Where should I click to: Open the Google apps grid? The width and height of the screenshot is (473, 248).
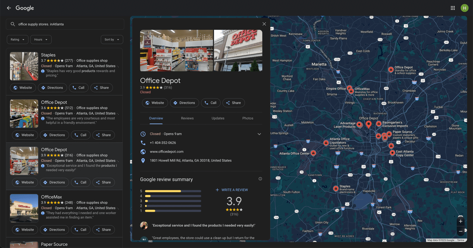pos(453,8)
